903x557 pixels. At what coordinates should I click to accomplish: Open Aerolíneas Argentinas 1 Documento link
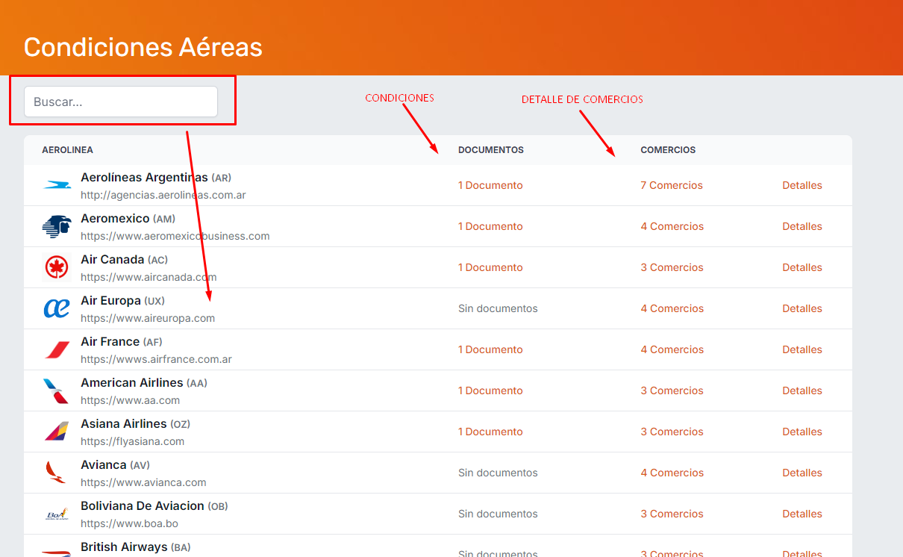490,185
